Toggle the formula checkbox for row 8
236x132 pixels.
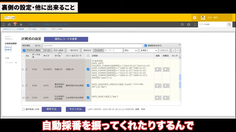[88, 69]
